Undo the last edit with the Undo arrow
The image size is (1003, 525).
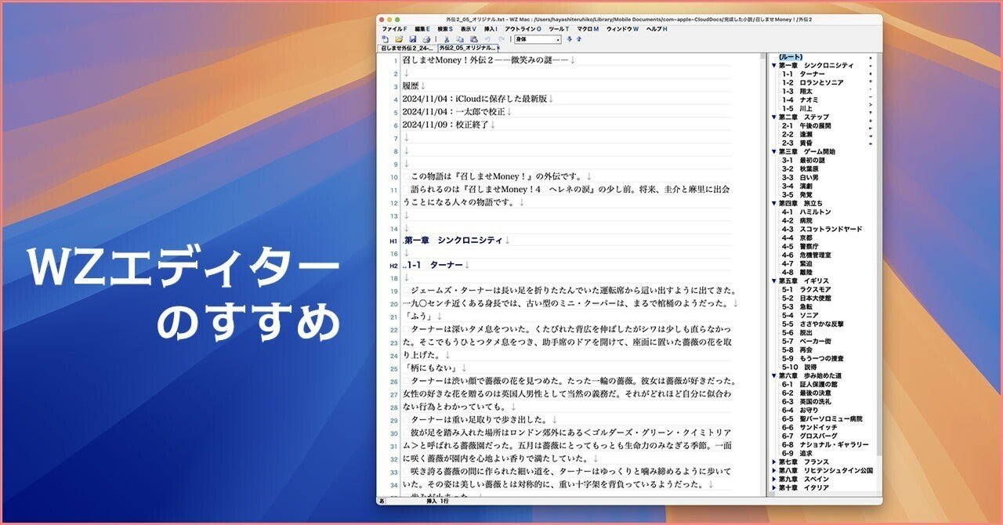(488, 38)
